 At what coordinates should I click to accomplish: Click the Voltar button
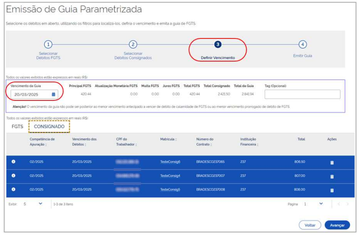(310, 225)
